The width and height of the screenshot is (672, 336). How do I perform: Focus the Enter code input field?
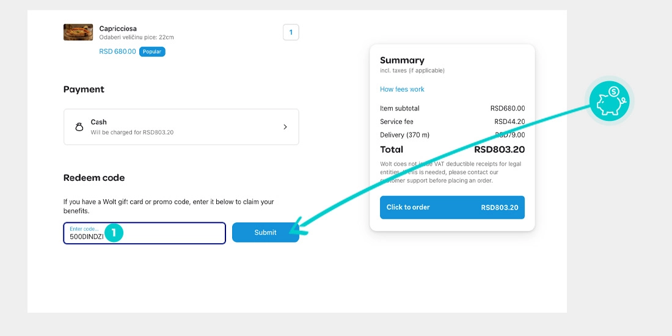pyautogui.click(x=144, y=233)
